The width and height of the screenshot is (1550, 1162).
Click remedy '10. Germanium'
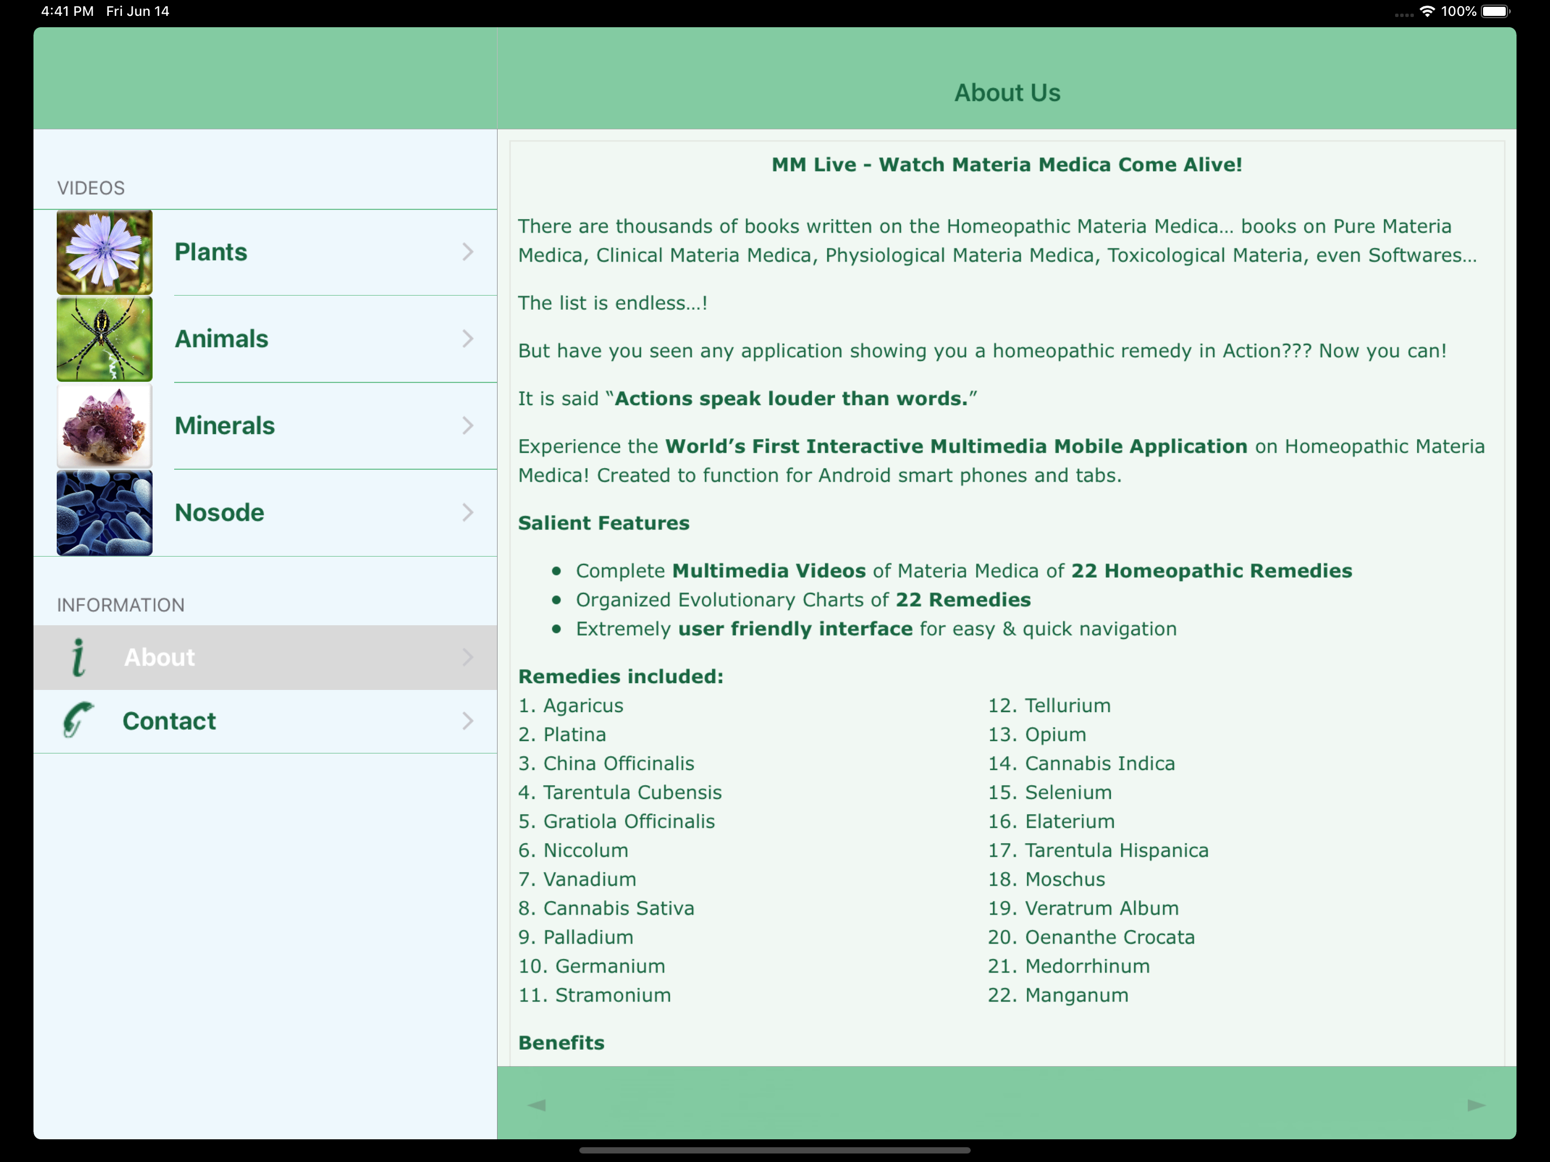pos(592,966)
